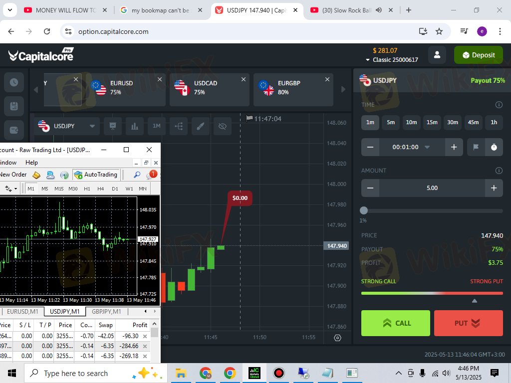Close the EURGBP asset tab
The width and height of the screenshot is (511, 383).
point(327,79)
